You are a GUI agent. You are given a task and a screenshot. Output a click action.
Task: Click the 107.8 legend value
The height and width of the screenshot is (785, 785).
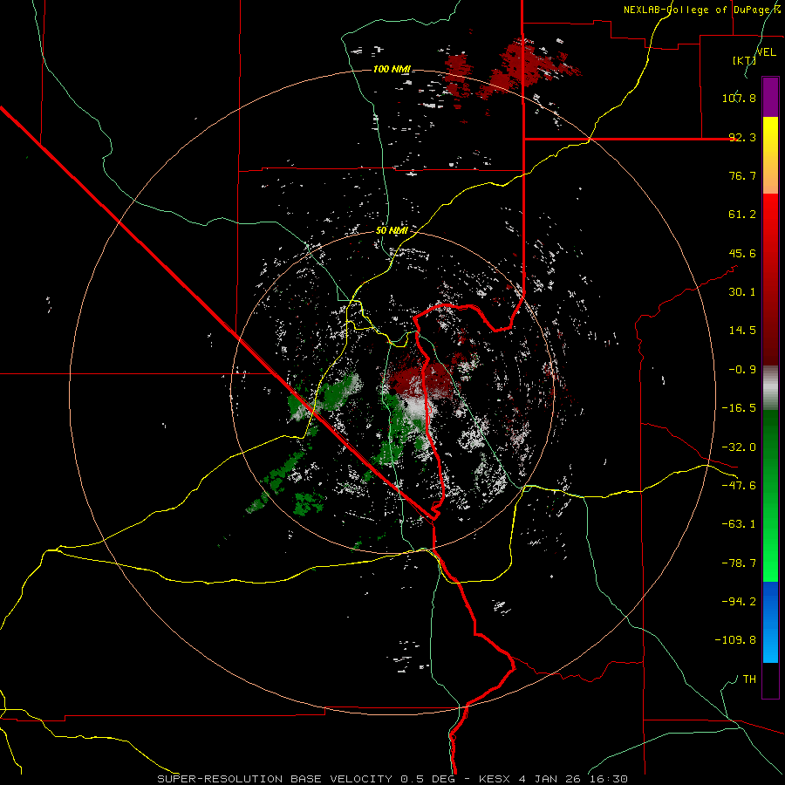[739, 98]
